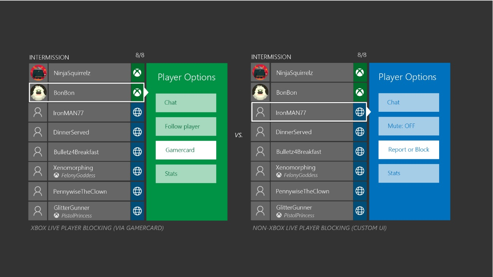Screen dimensions: 493x277
Task: Select Xenomorphing name in right player list
Action: [296, 167]
